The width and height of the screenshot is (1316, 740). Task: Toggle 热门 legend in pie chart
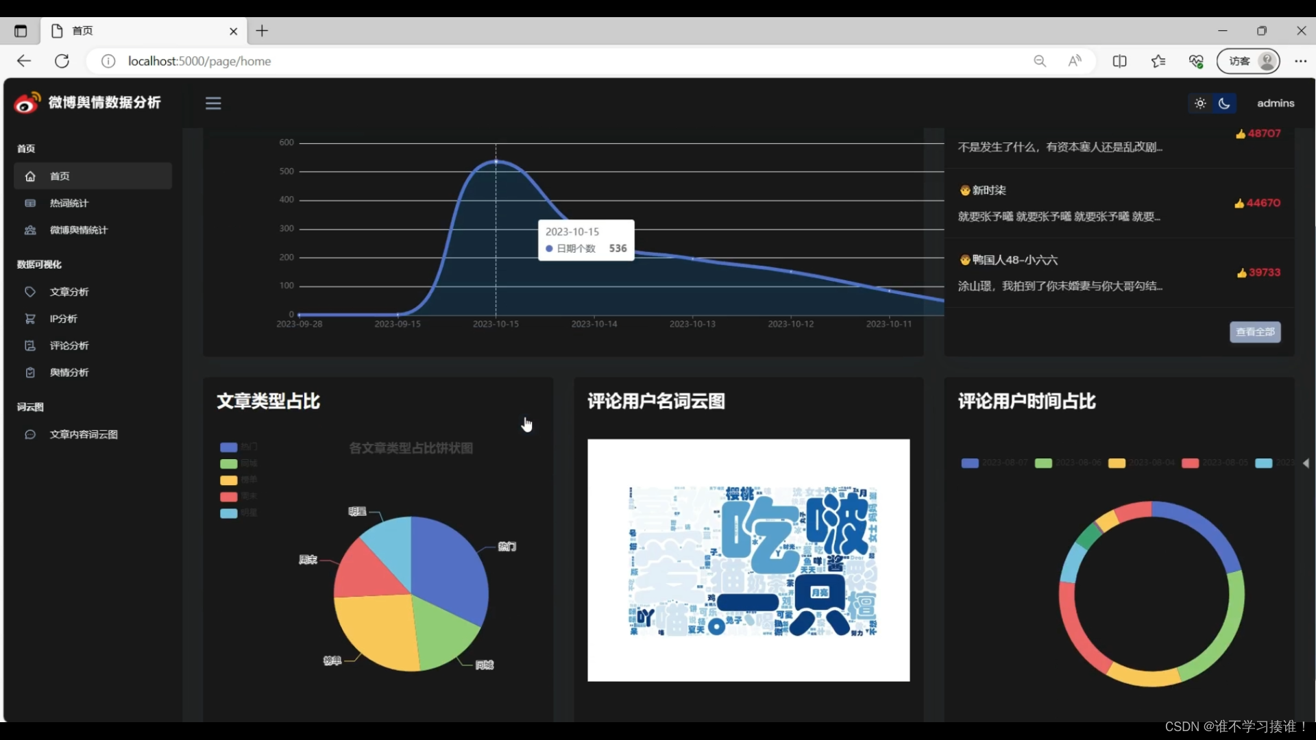tap(229, 447)
